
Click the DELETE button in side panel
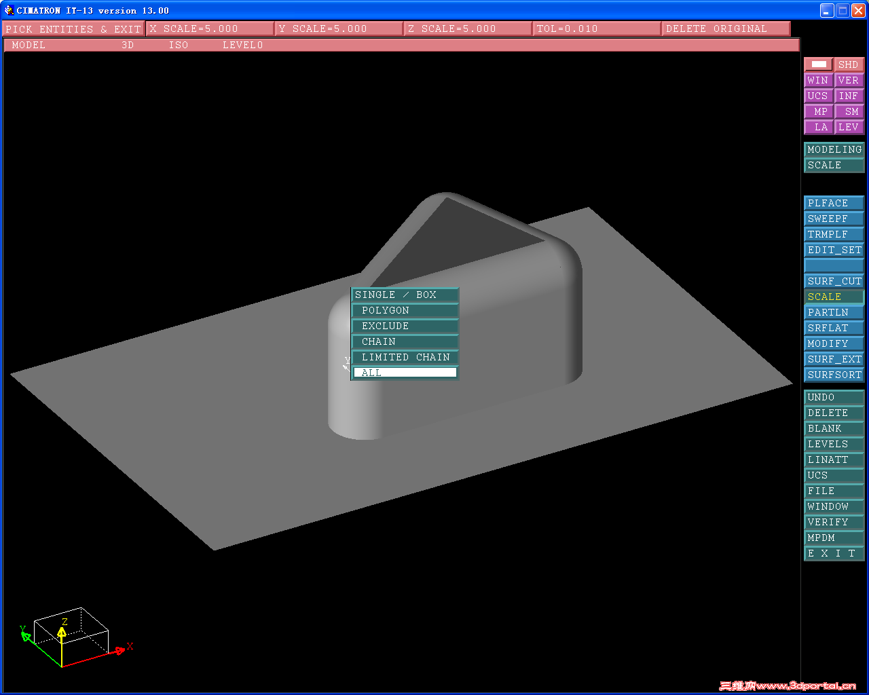834,413
